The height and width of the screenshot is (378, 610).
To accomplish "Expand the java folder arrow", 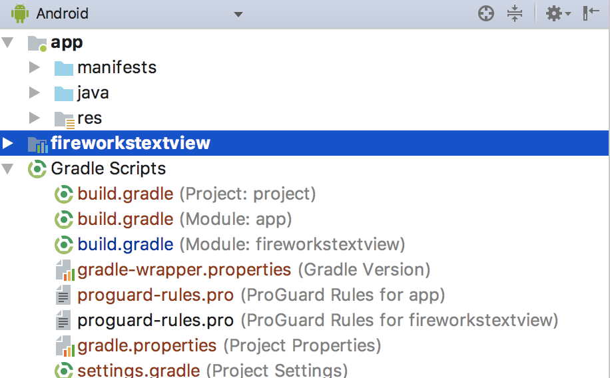I will point(35,93).
